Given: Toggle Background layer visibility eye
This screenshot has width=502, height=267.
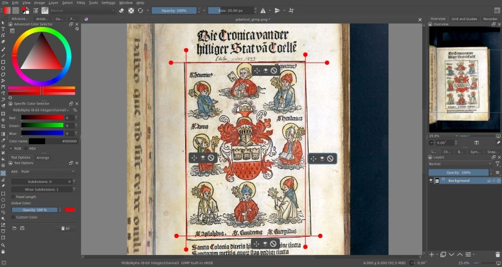Looking at the screenshot, I should click(431, 181).
